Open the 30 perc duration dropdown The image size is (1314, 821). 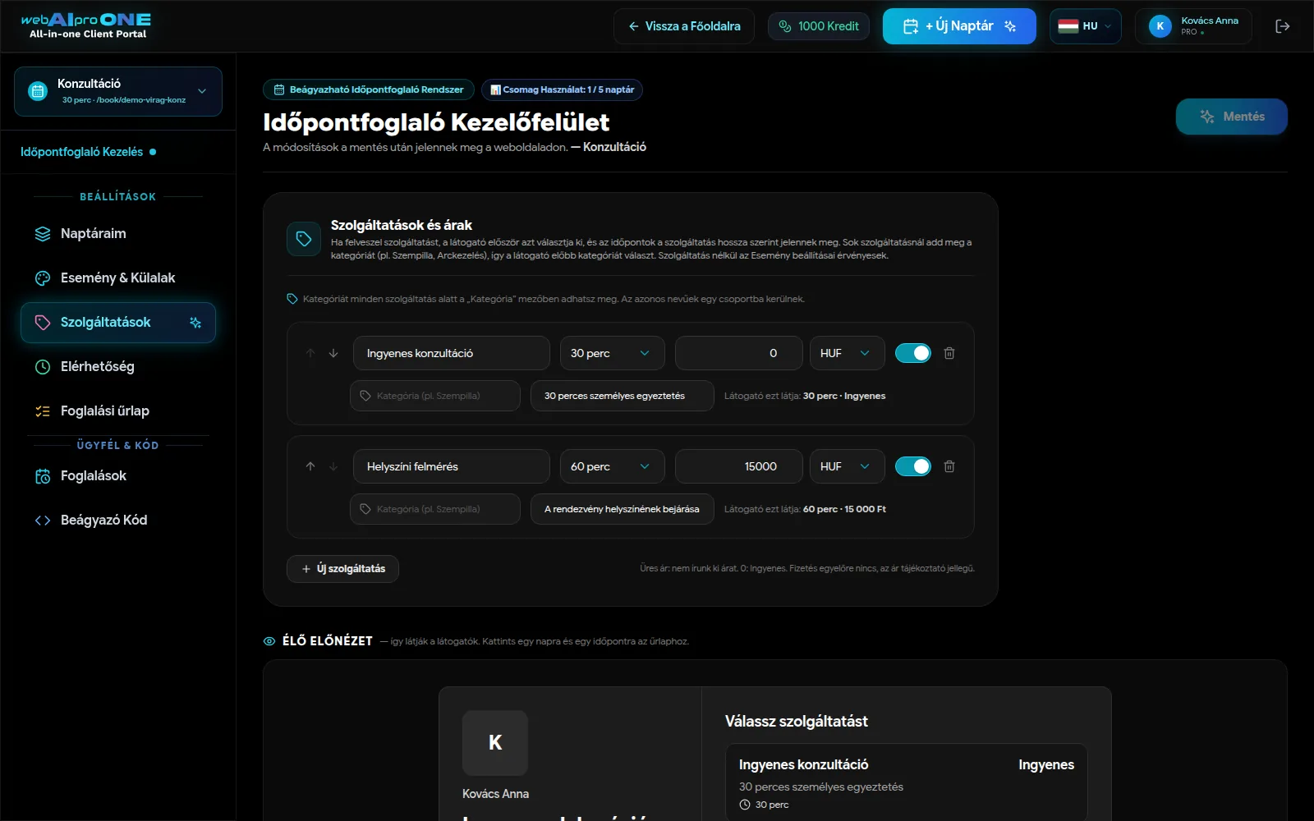(613, 353)
